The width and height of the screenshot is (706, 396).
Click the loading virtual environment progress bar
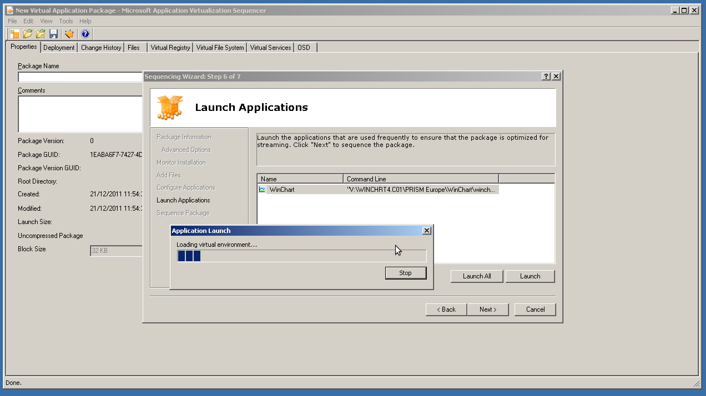coord(301,256)
